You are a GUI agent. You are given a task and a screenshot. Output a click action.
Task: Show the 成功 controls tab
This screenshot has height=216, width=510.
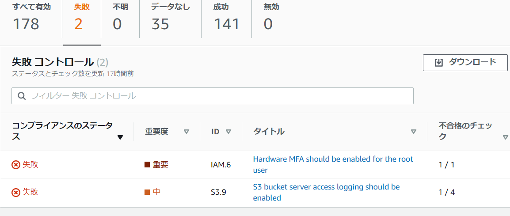click(x=226, y=18)
